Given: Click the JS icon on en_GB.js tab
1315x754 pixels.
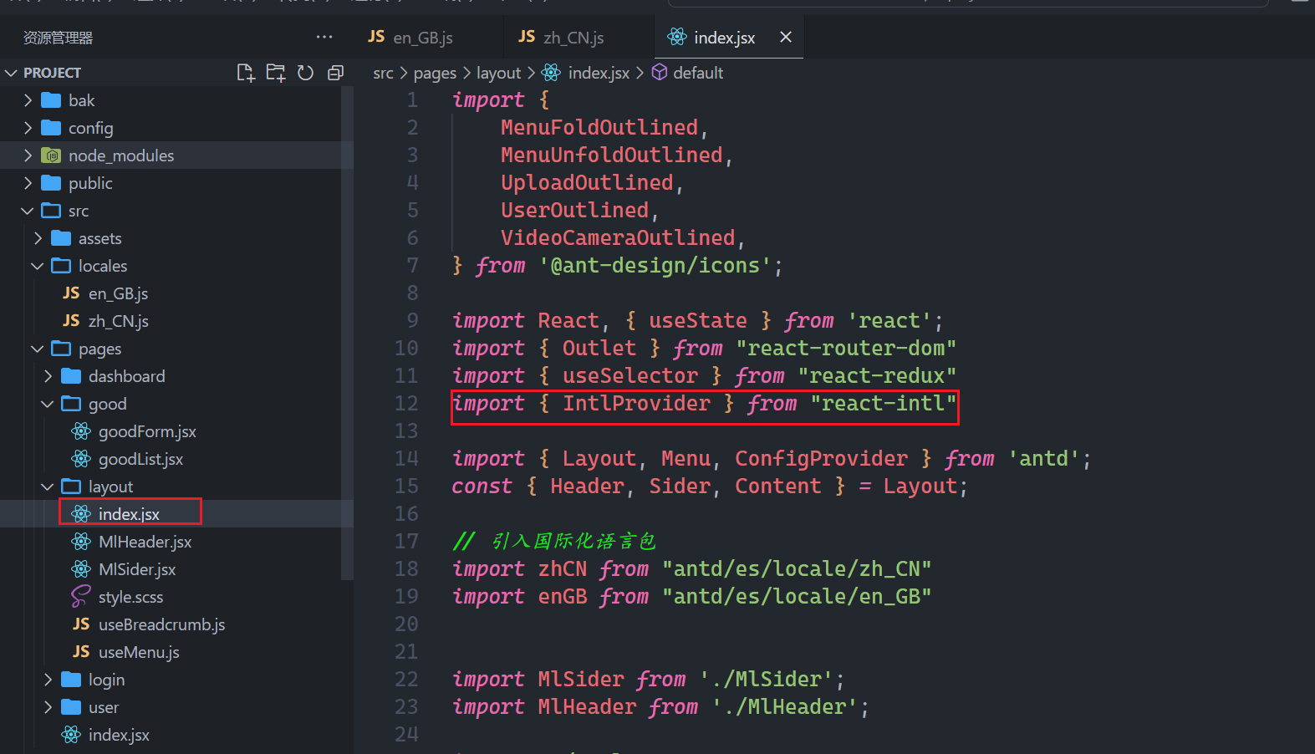Looking at the screenshot, I should (x=376, y=37).
